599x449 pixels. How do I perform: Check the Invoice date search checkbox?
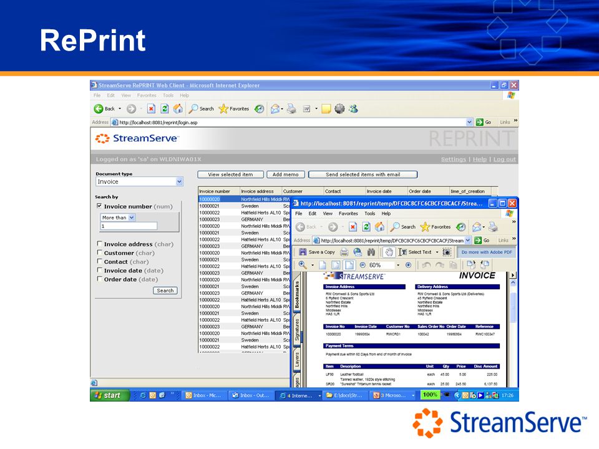click(x=99, y=270)
